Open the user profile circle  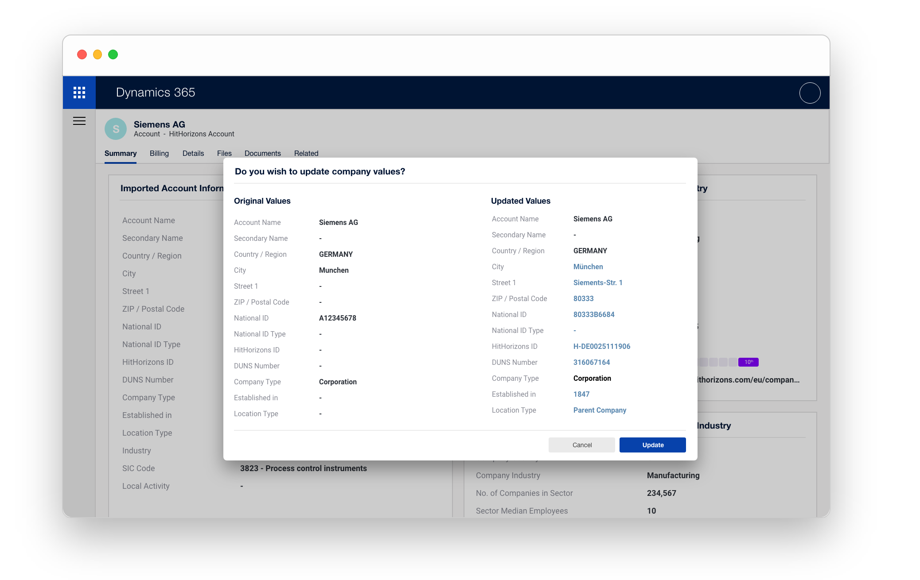810,93
